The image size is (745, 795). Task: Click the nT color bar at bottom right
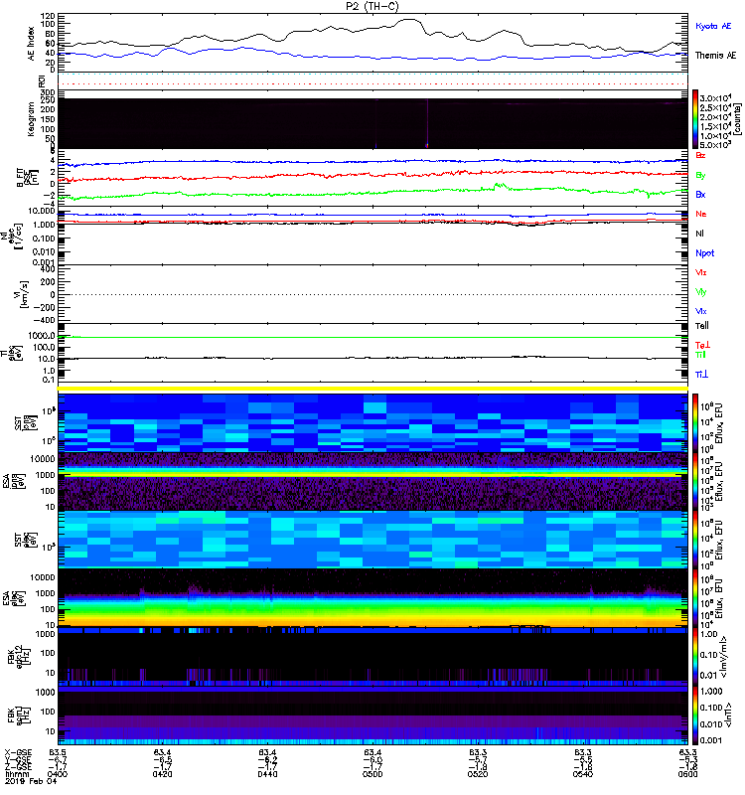(695, 715)
